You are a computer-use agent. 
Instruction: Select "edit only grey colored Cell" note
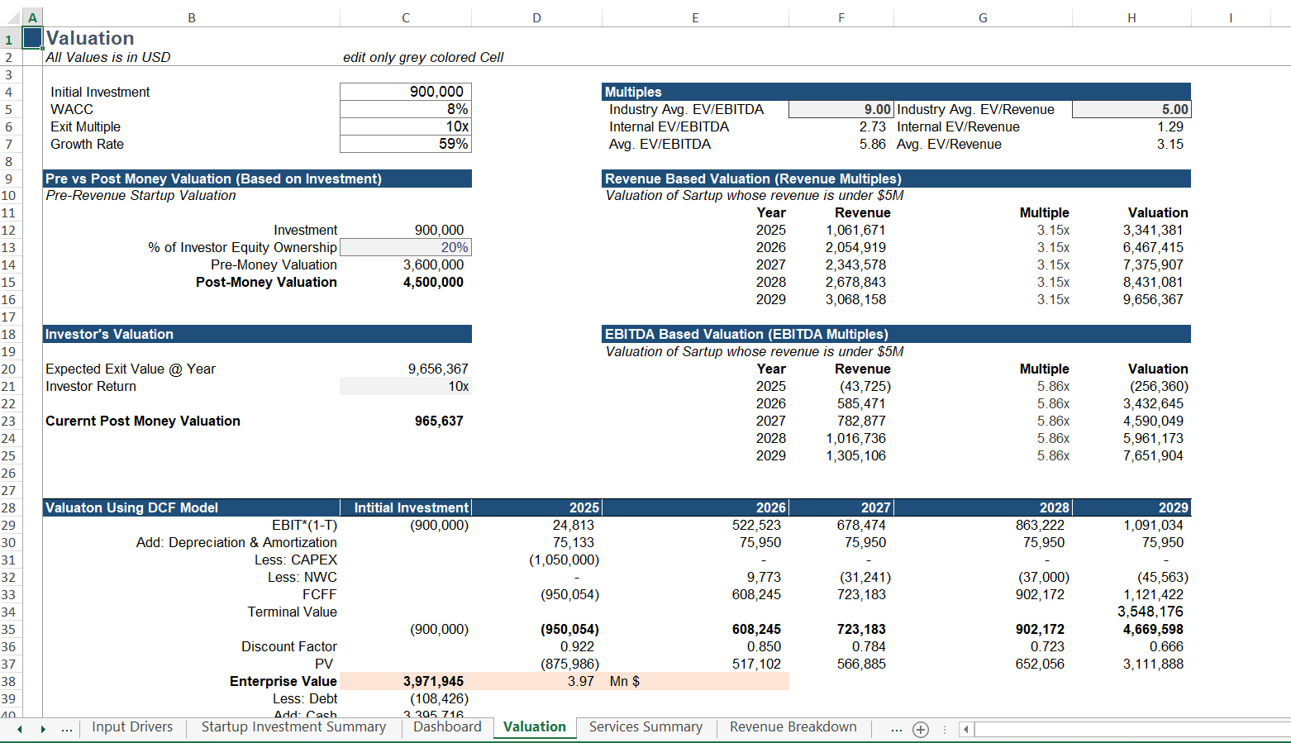coord(423,57)
